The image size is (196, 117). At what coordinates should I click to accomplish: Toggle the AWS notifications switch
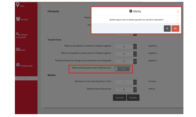[122, 69]
